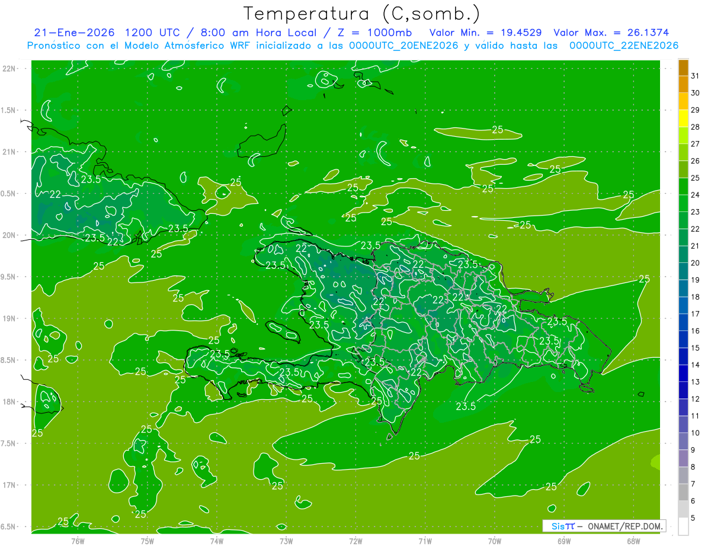The height and width of the screenshot is (549, 711).
Task: Click the color legend value "29"
Action: [x=695, y=110]
